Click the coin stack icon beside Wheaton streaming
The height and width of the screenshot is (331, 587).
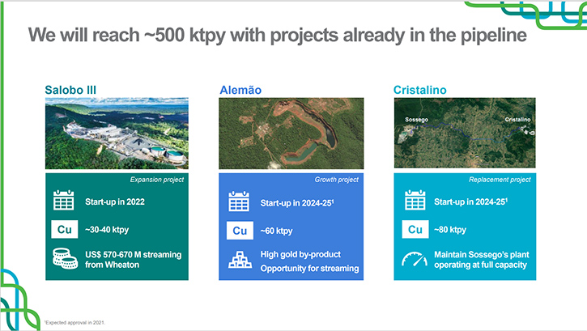(65, 258)
